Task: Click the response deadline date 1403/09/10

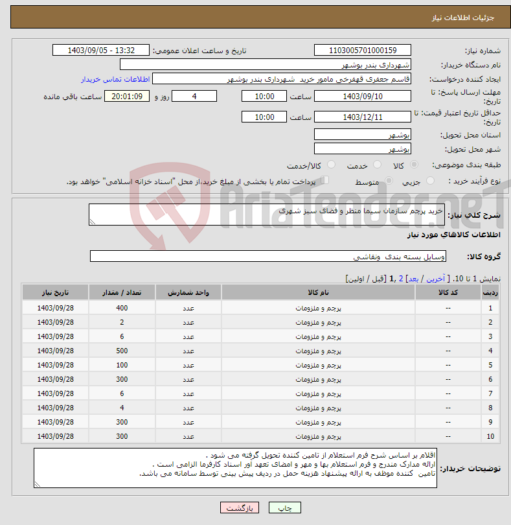Action: (363, 97)
